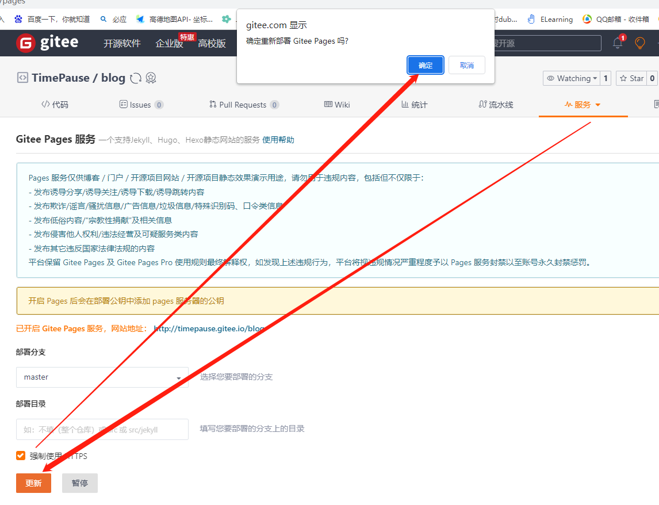Click the repository code icon before TimePause

pos(22,78)
